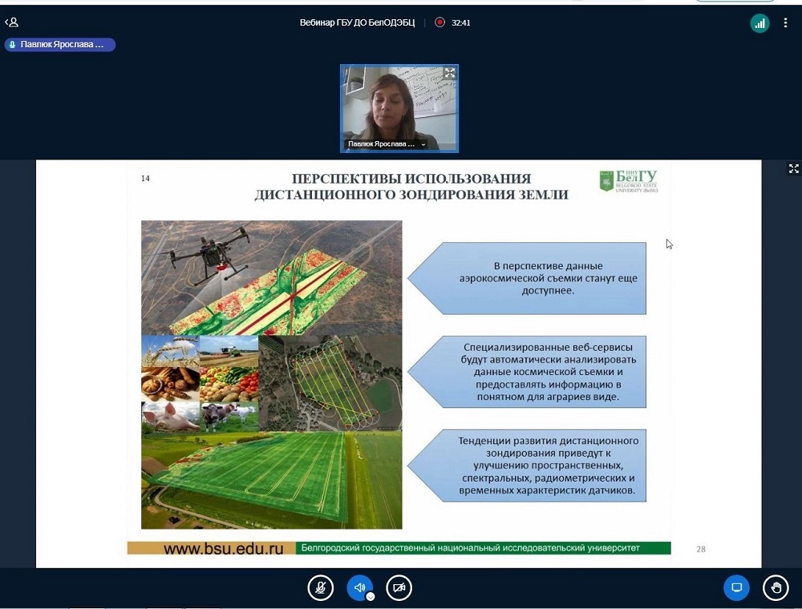This screenshot has width=802, height=609.
Task: Click the presenter's webcam video
Action: click(x=399, y=104)
